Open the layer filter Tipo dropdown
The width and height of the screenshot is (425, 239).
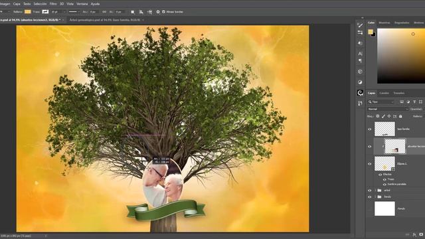tap(381, 102)
